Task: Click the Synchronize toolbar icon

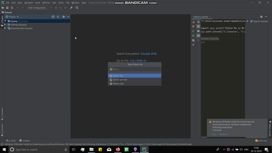Action: [x=12, y=8]
